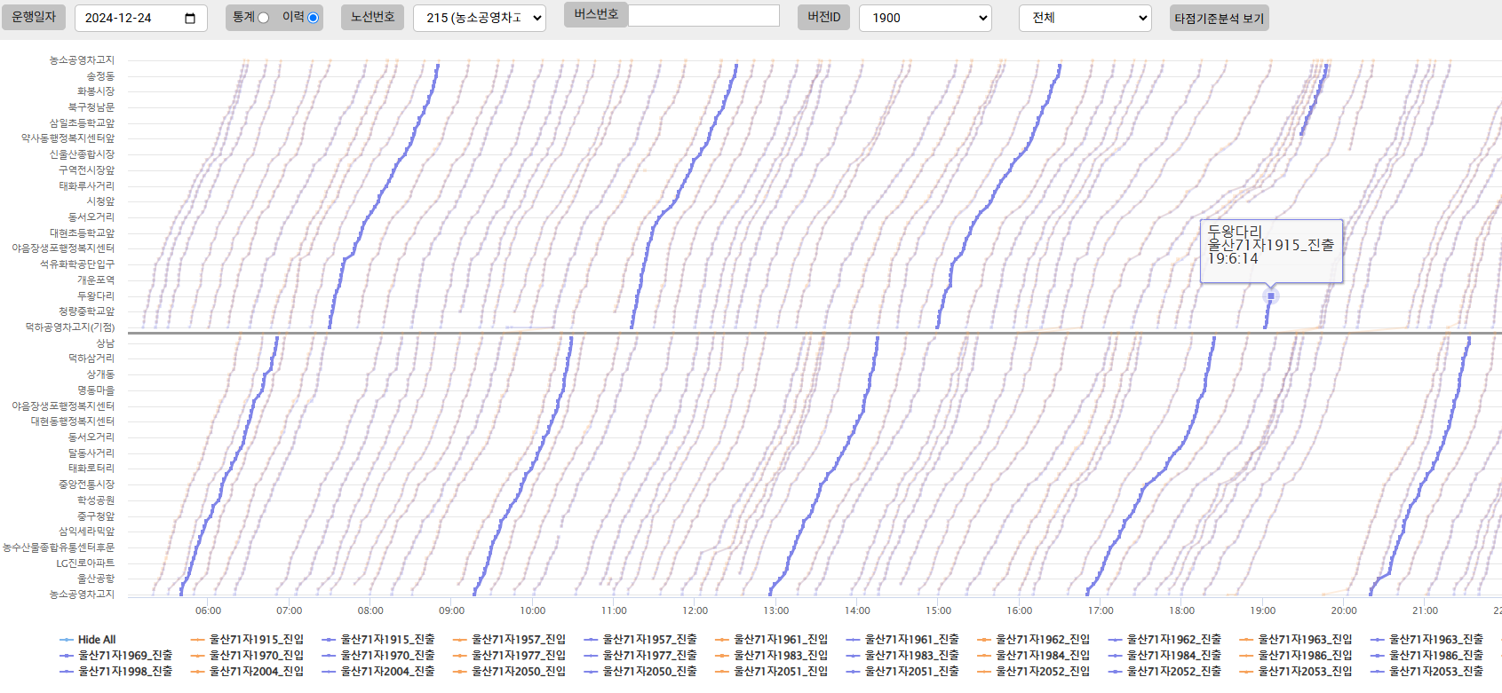
Task: Toggle the 울산71자2050_진출 legend marker
Action: (x=592, y=672)
